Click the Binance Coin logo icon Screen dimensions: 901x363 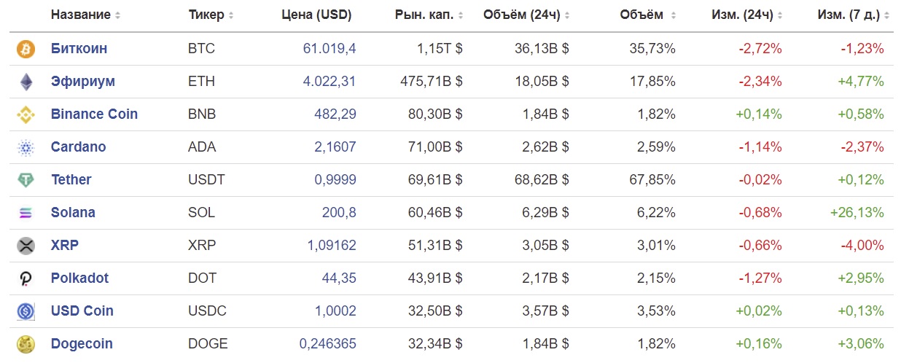(x=26, y=114)
